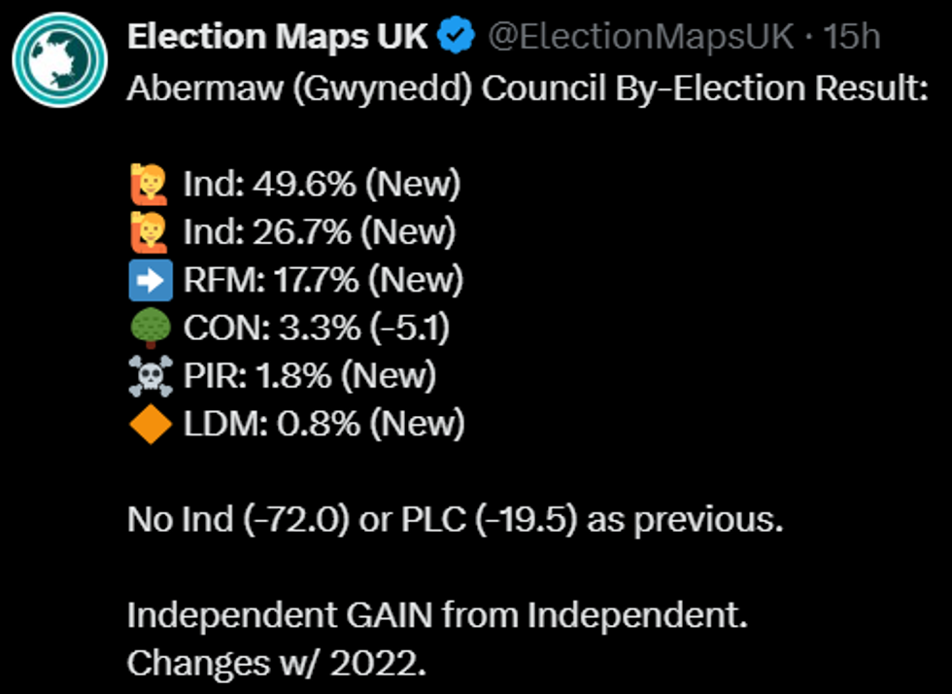Click the blue verified checkmark badge
952x694 pixels.
(456, 37)
